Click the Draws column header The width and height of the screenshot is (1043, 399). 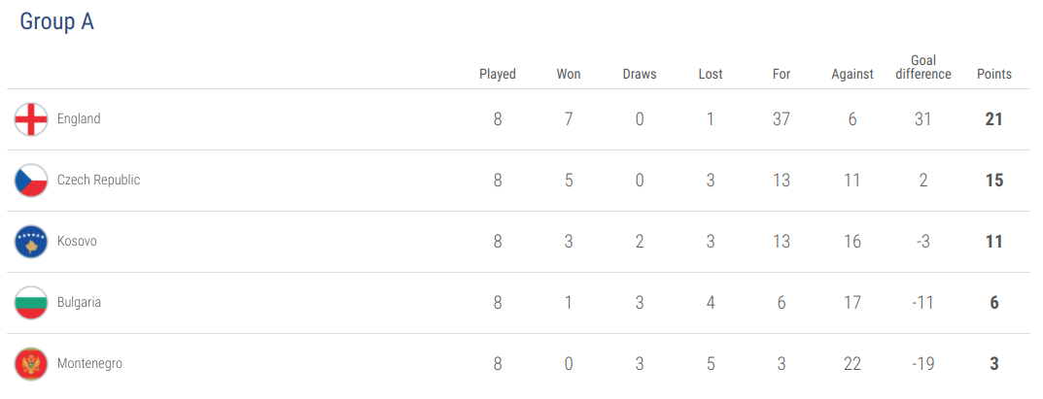(x=640, y=74)
